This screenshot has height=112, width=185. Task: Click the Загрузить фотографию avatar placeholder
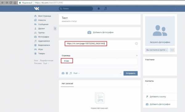coord(160,31)
